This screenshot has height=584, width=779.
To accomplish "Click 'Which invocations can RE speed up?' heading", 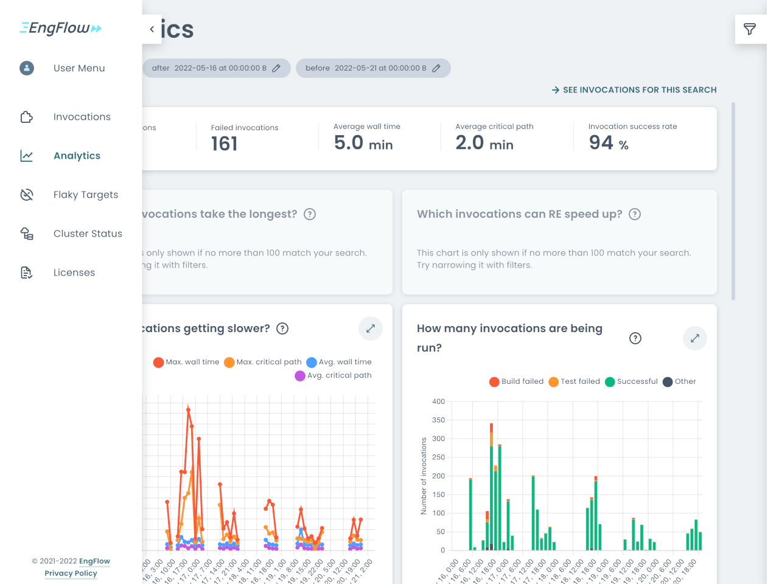I will 520,214.
